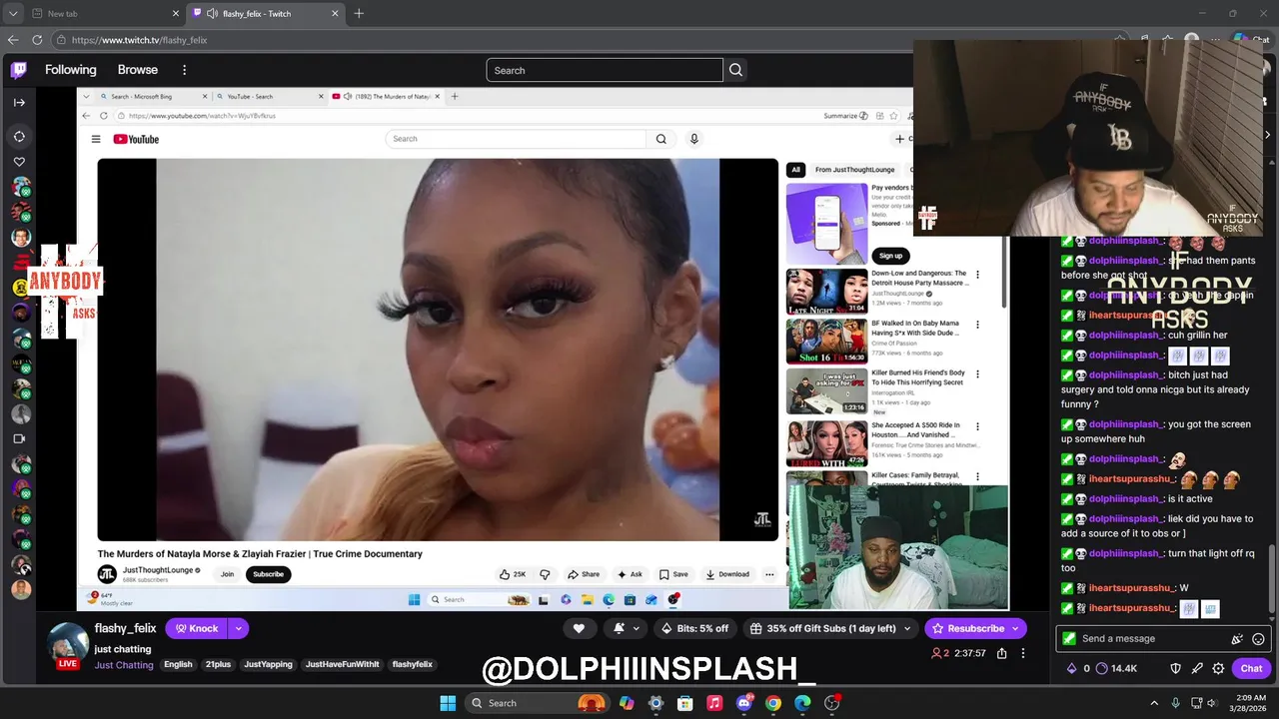Open Windows Start menu
Viewport: 1279px width, 719px height.
point(447,703)
